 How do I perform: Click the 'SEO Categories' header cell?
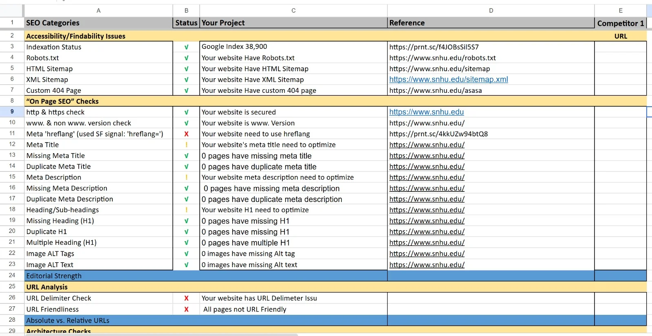(x=98, y=23)
